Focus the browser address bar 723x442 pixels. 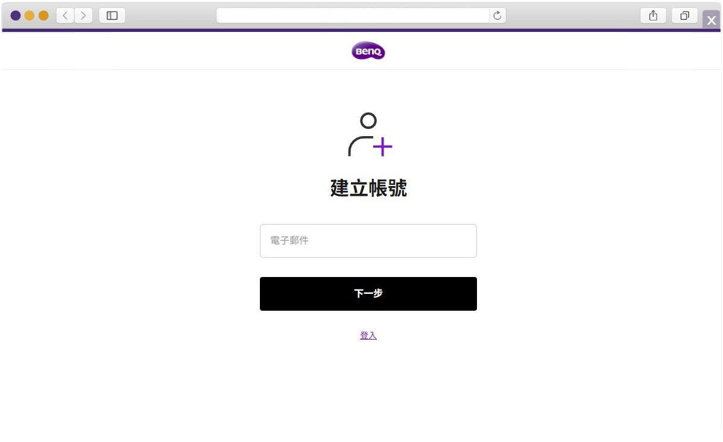(353, 16)
